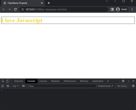
Task: Open console settings gear icon
Action: click(133, 86)
